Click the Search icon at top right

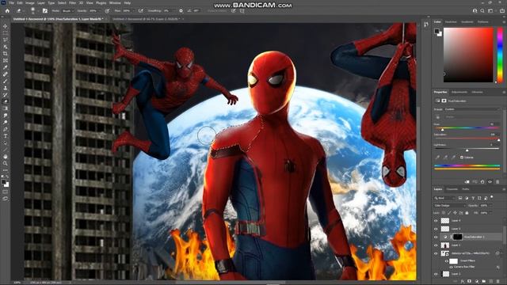point(482,10)
